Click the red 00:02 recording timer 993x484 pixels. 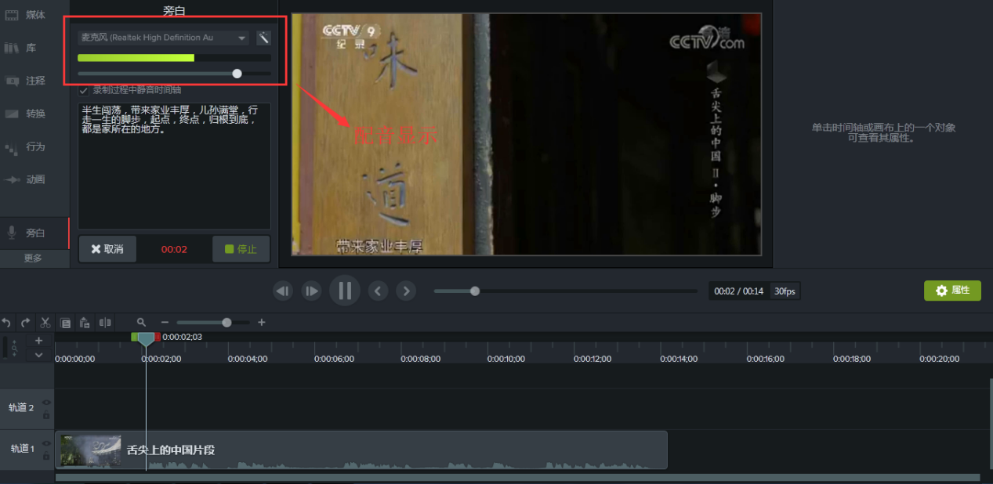pos(174,249)
